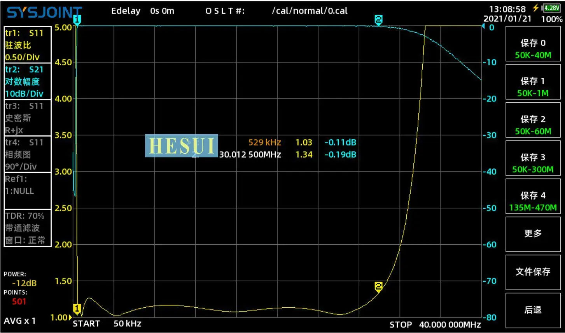565x333 pixels.
Task: Tap the charging lightning bolt icon
Action: point(536,8)
